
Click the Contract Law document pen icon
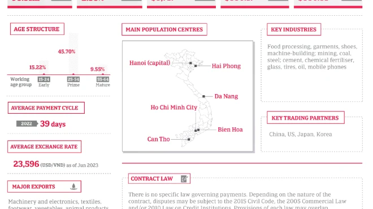click(184, 179)
